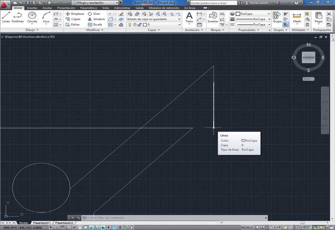
Task: Toggle the layer padlock lock icon
Action: [x=140, y=24]
